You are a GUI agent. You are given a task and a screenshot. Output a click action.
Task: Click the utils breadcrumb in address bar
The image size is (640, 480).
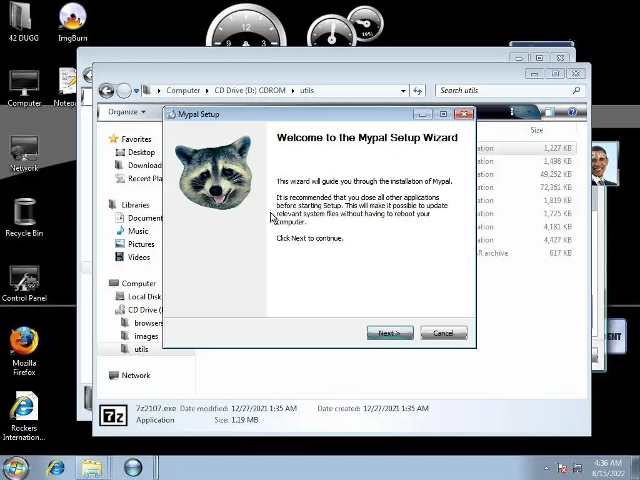point(307,91)
